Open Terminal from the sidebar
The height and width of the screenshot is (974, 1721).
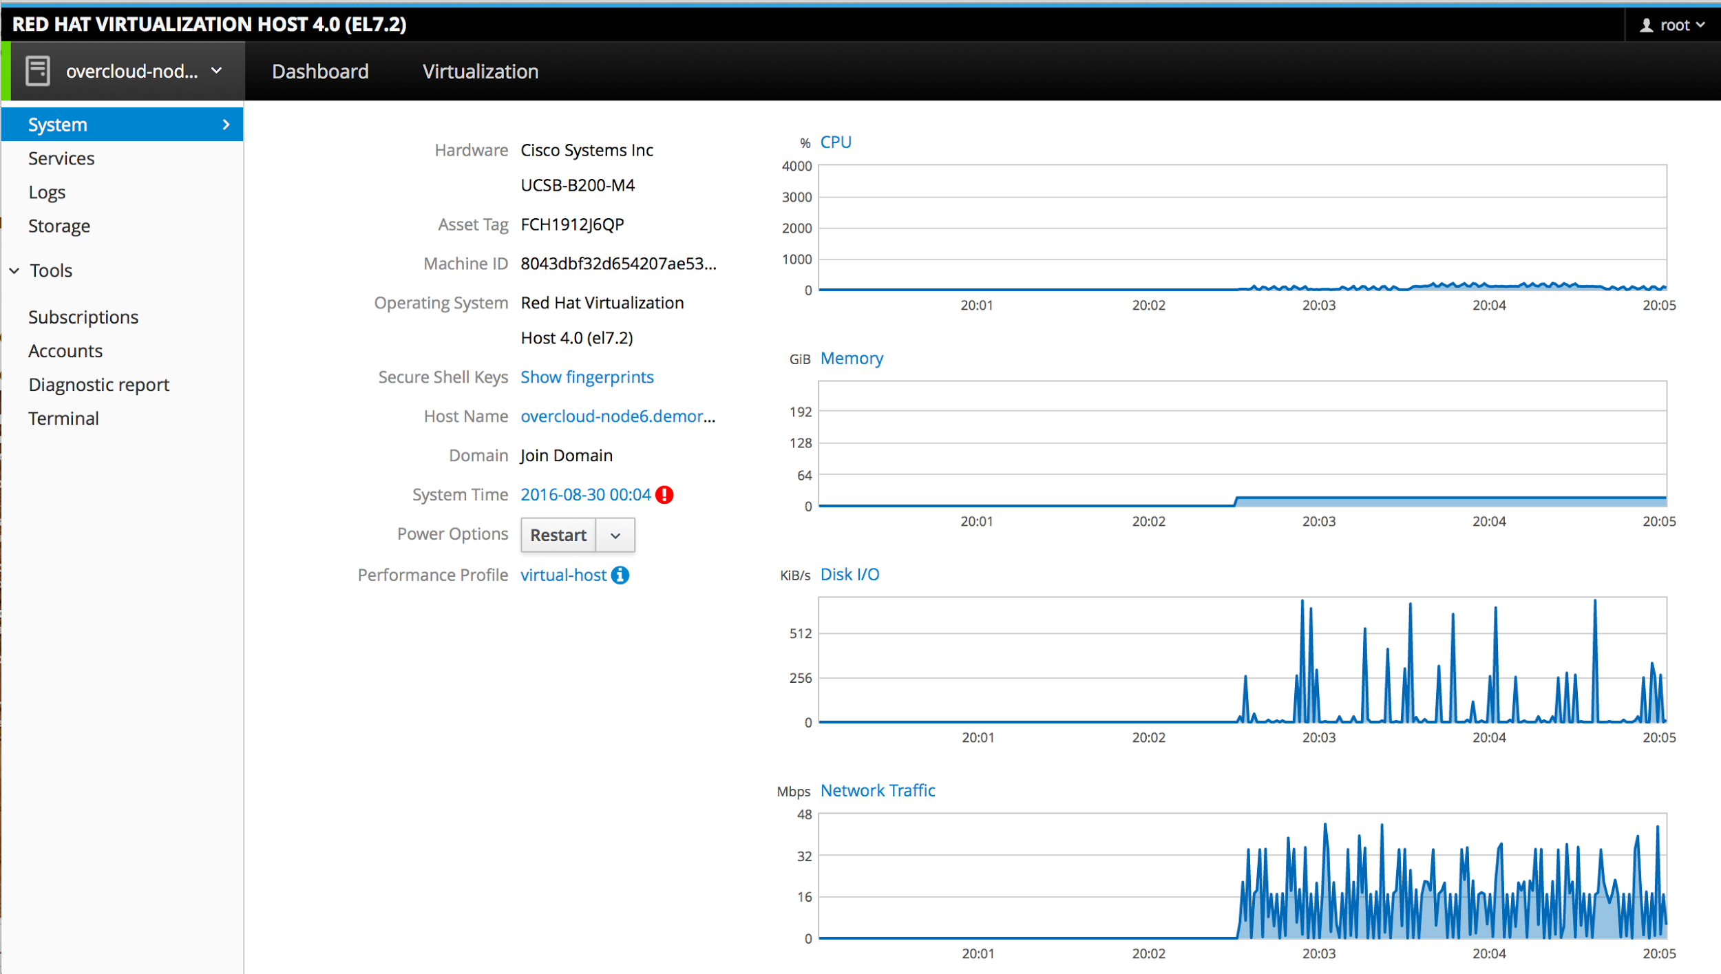tap(63, 419)
